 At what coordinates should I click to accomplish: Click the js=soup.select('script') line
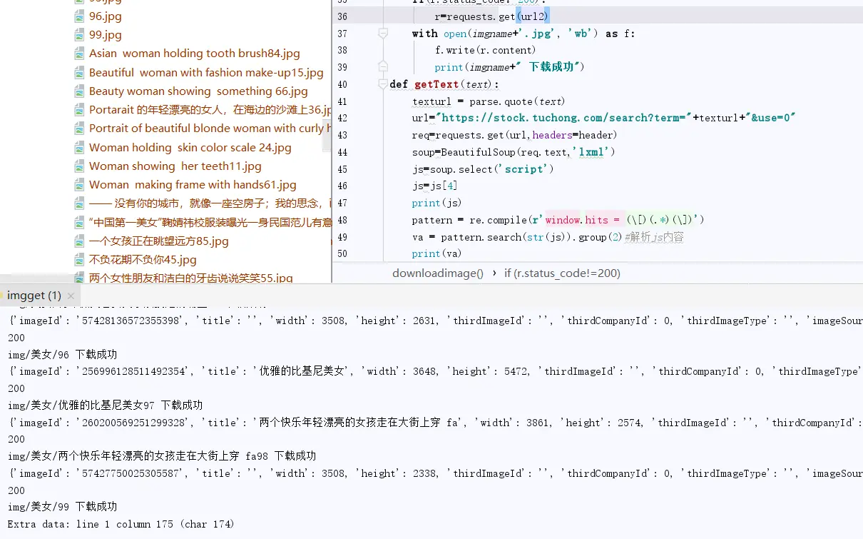(483, 169)
